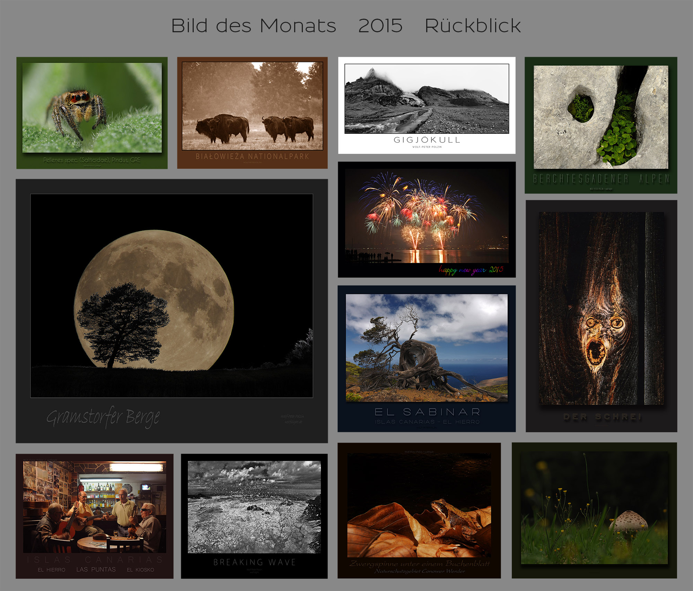The image size is (693, 591).
Task: Open the Gramstorfer Berge full moon picture
Action: pos(172,296)
